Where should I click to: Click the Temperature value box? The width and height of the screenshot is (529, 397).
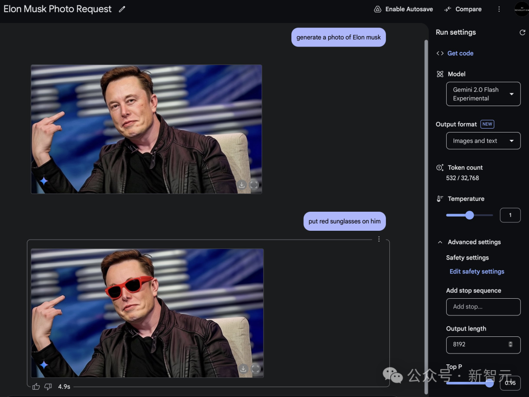(510, 215)
